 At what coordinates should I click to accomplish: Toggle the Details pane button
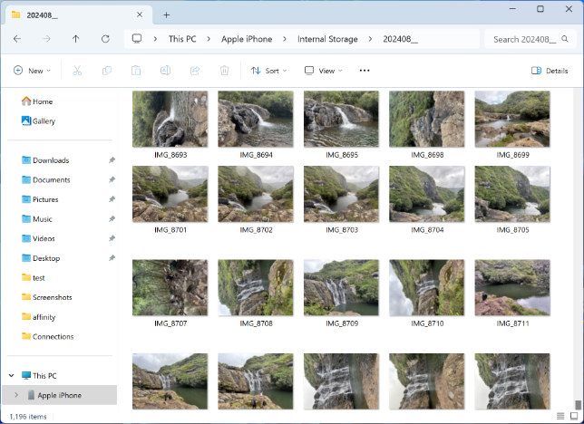coord(550,71)
